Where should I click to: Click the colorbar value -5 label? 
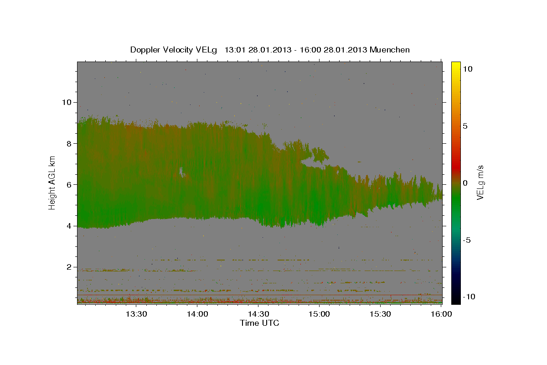467,240
